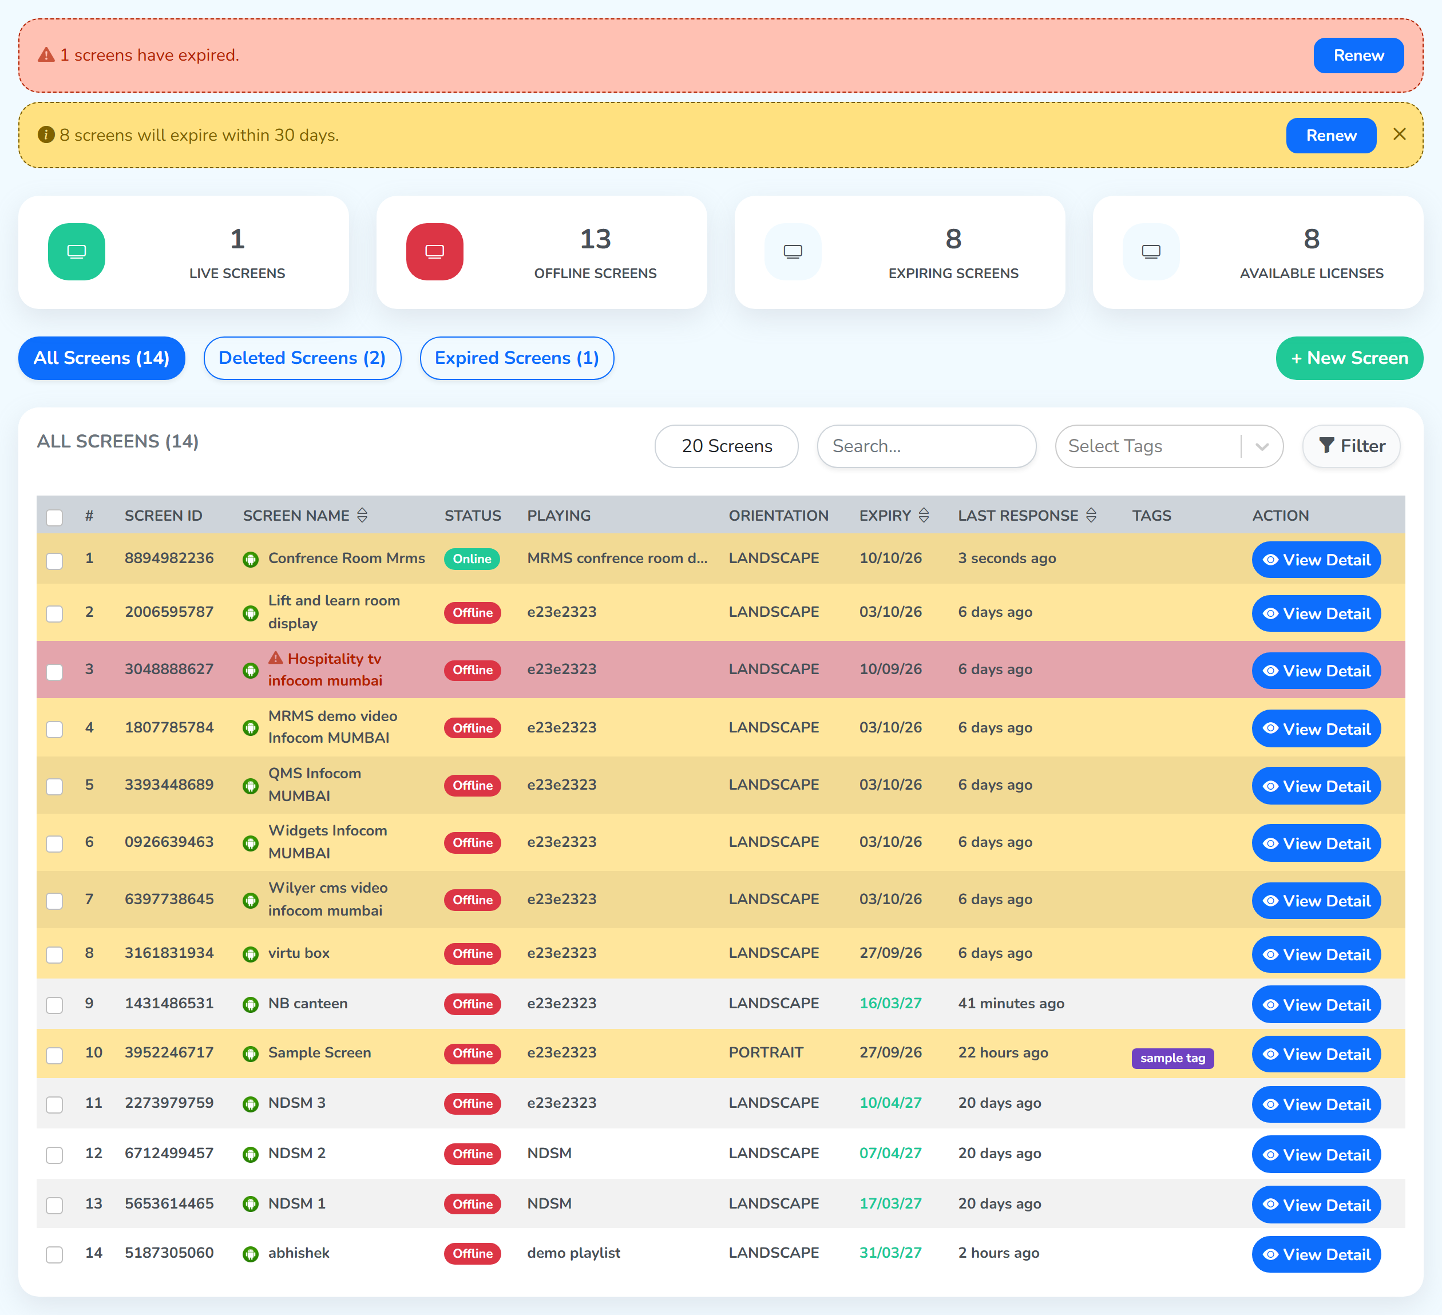Image resolution: width=1442 pixels, height=1315 pixels.
Task: Click the sample tag badge
Action: click(1173, 1057)
